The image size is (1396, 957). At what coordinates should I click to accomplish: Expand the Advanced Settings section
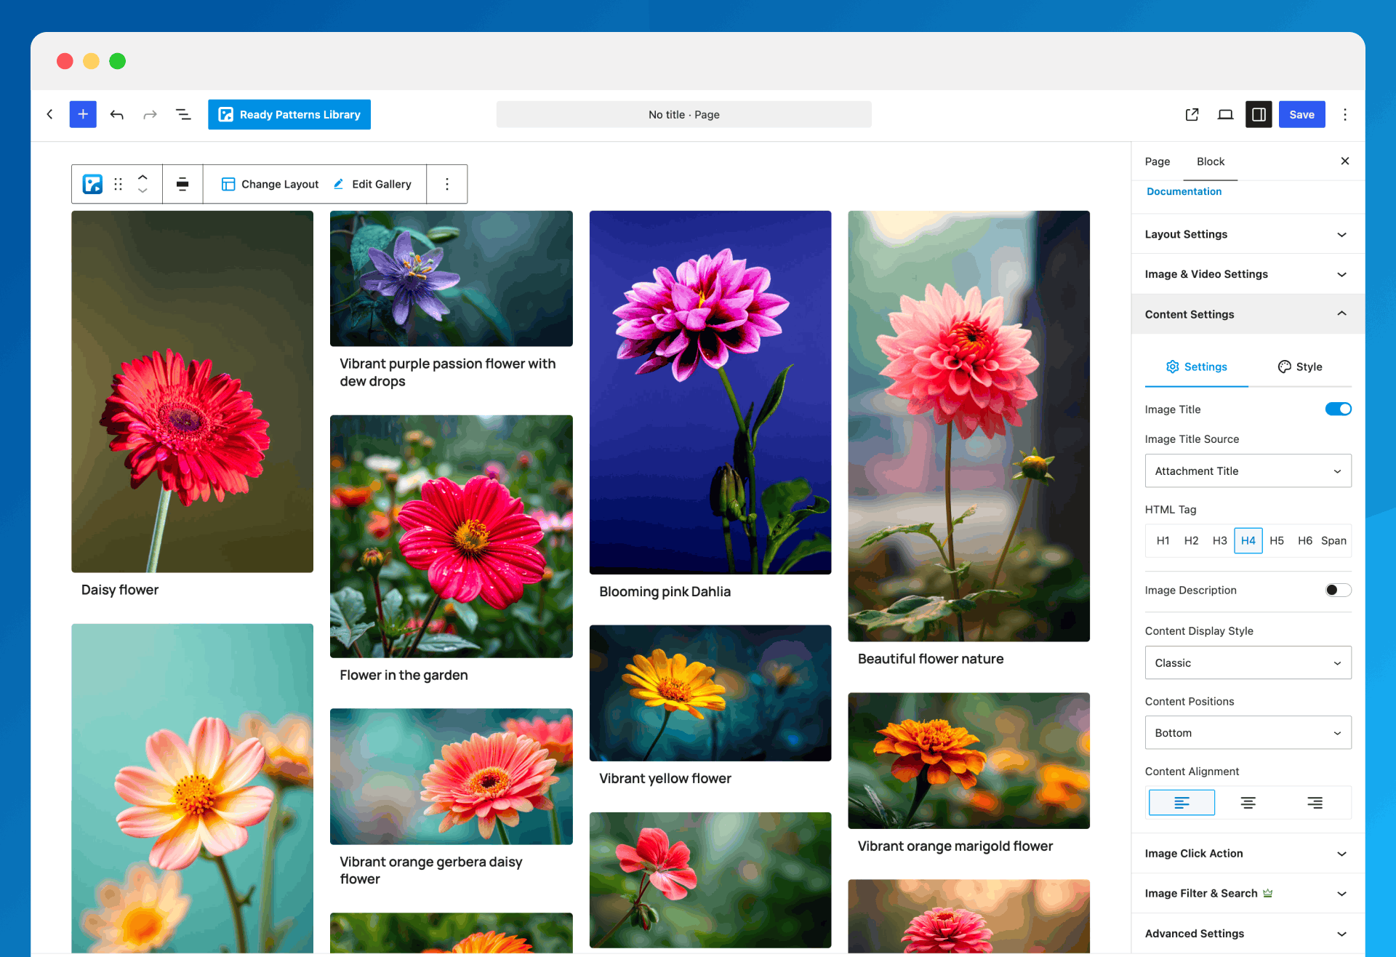coord(1248,933)
